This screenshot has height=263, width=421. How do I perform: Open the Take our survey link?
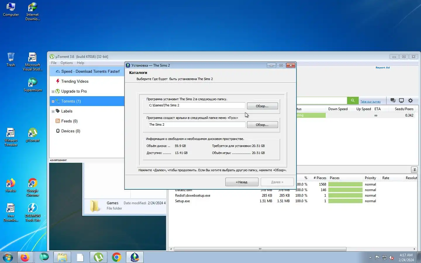370,102
